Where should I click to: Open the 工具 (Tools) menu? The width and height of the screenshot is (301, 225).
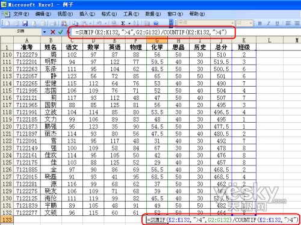(x=131, y=14)
